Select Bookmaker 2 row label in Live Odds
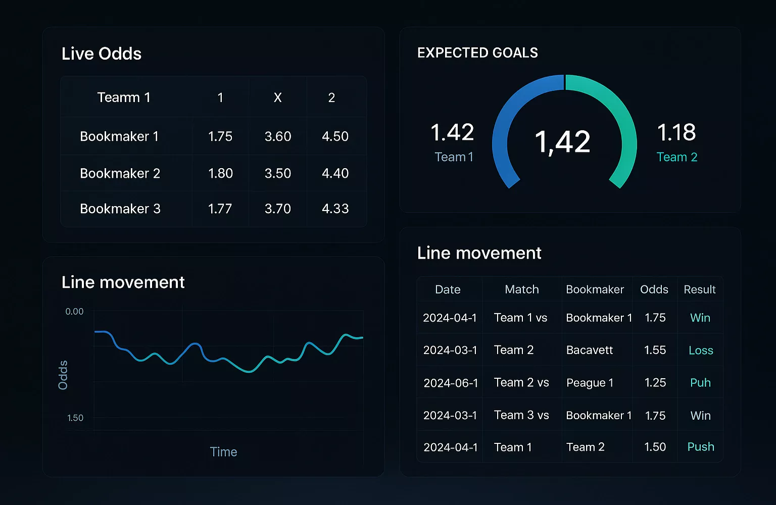 click(120, 173)
